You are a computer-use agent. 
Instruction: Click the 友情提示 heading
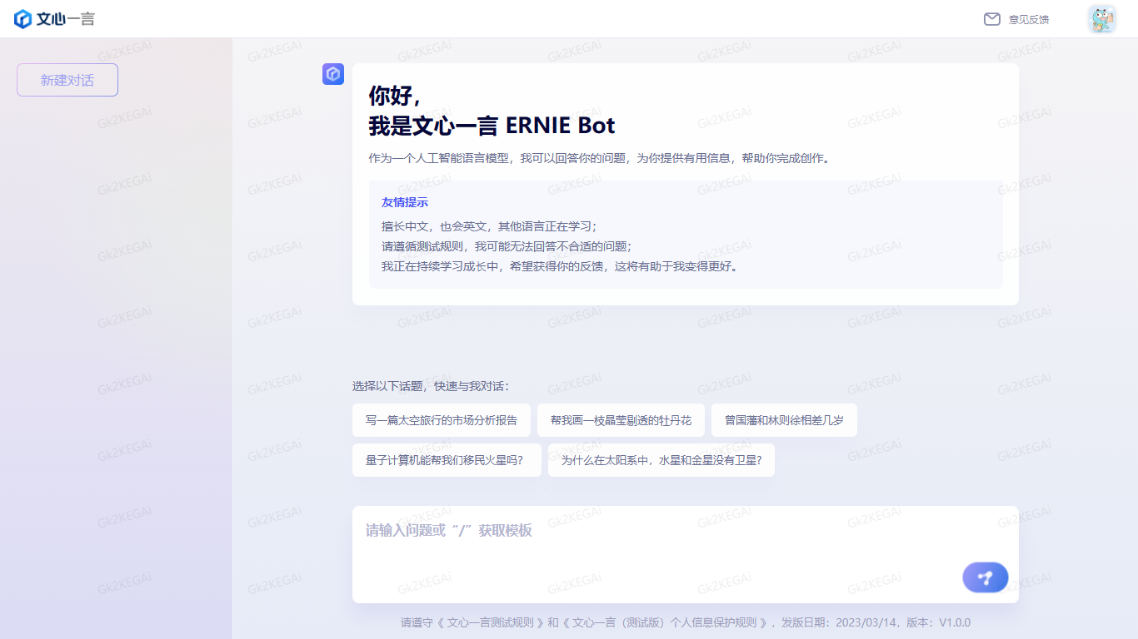(x=405, y=202)
